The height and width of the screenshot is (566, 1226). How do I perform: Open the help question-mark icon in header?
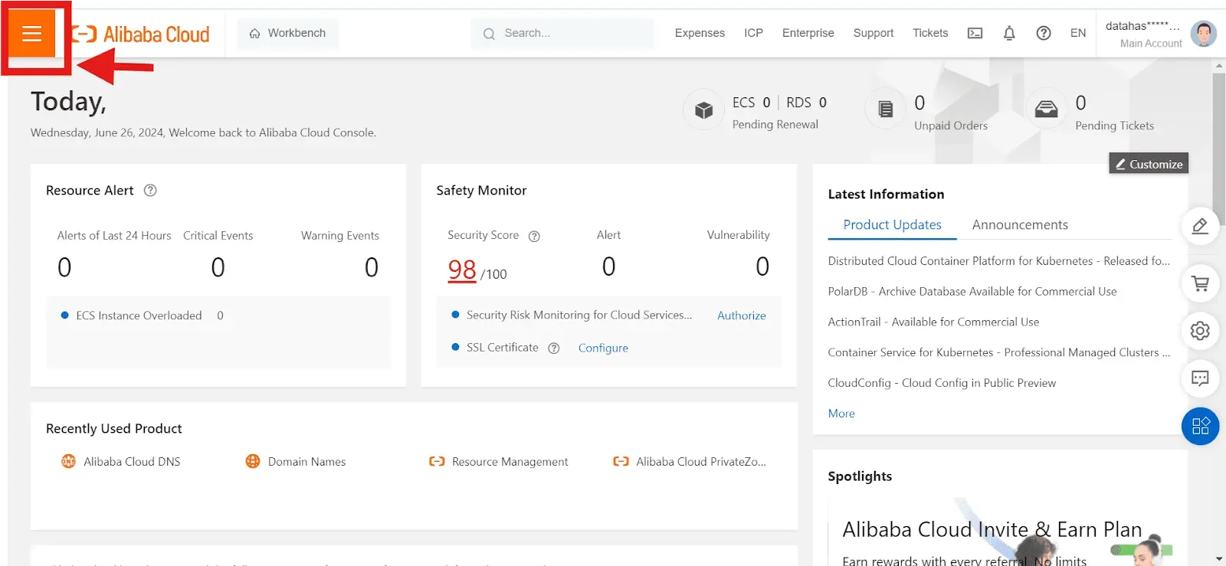tap(1044, 33)
